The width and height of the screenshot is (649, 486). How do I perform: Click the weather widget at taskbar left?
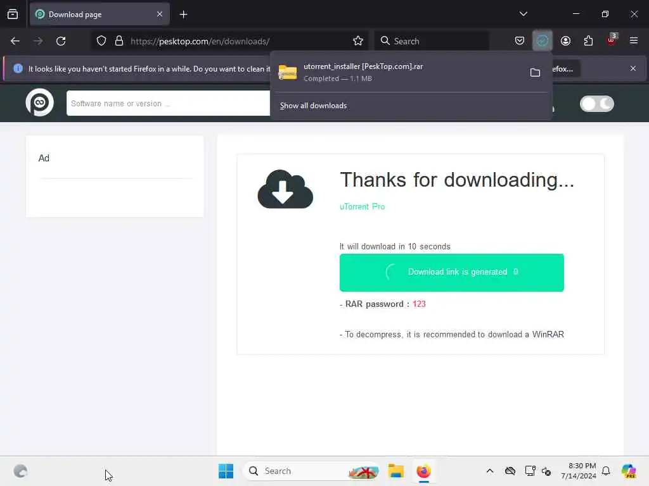(x=20, y=471)
